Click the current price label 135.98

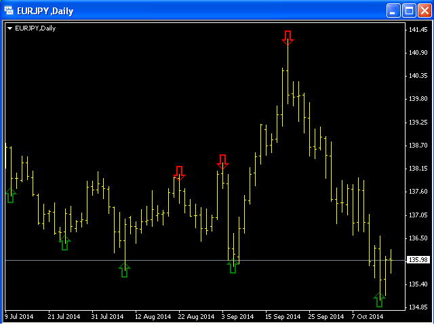(418, 260)
